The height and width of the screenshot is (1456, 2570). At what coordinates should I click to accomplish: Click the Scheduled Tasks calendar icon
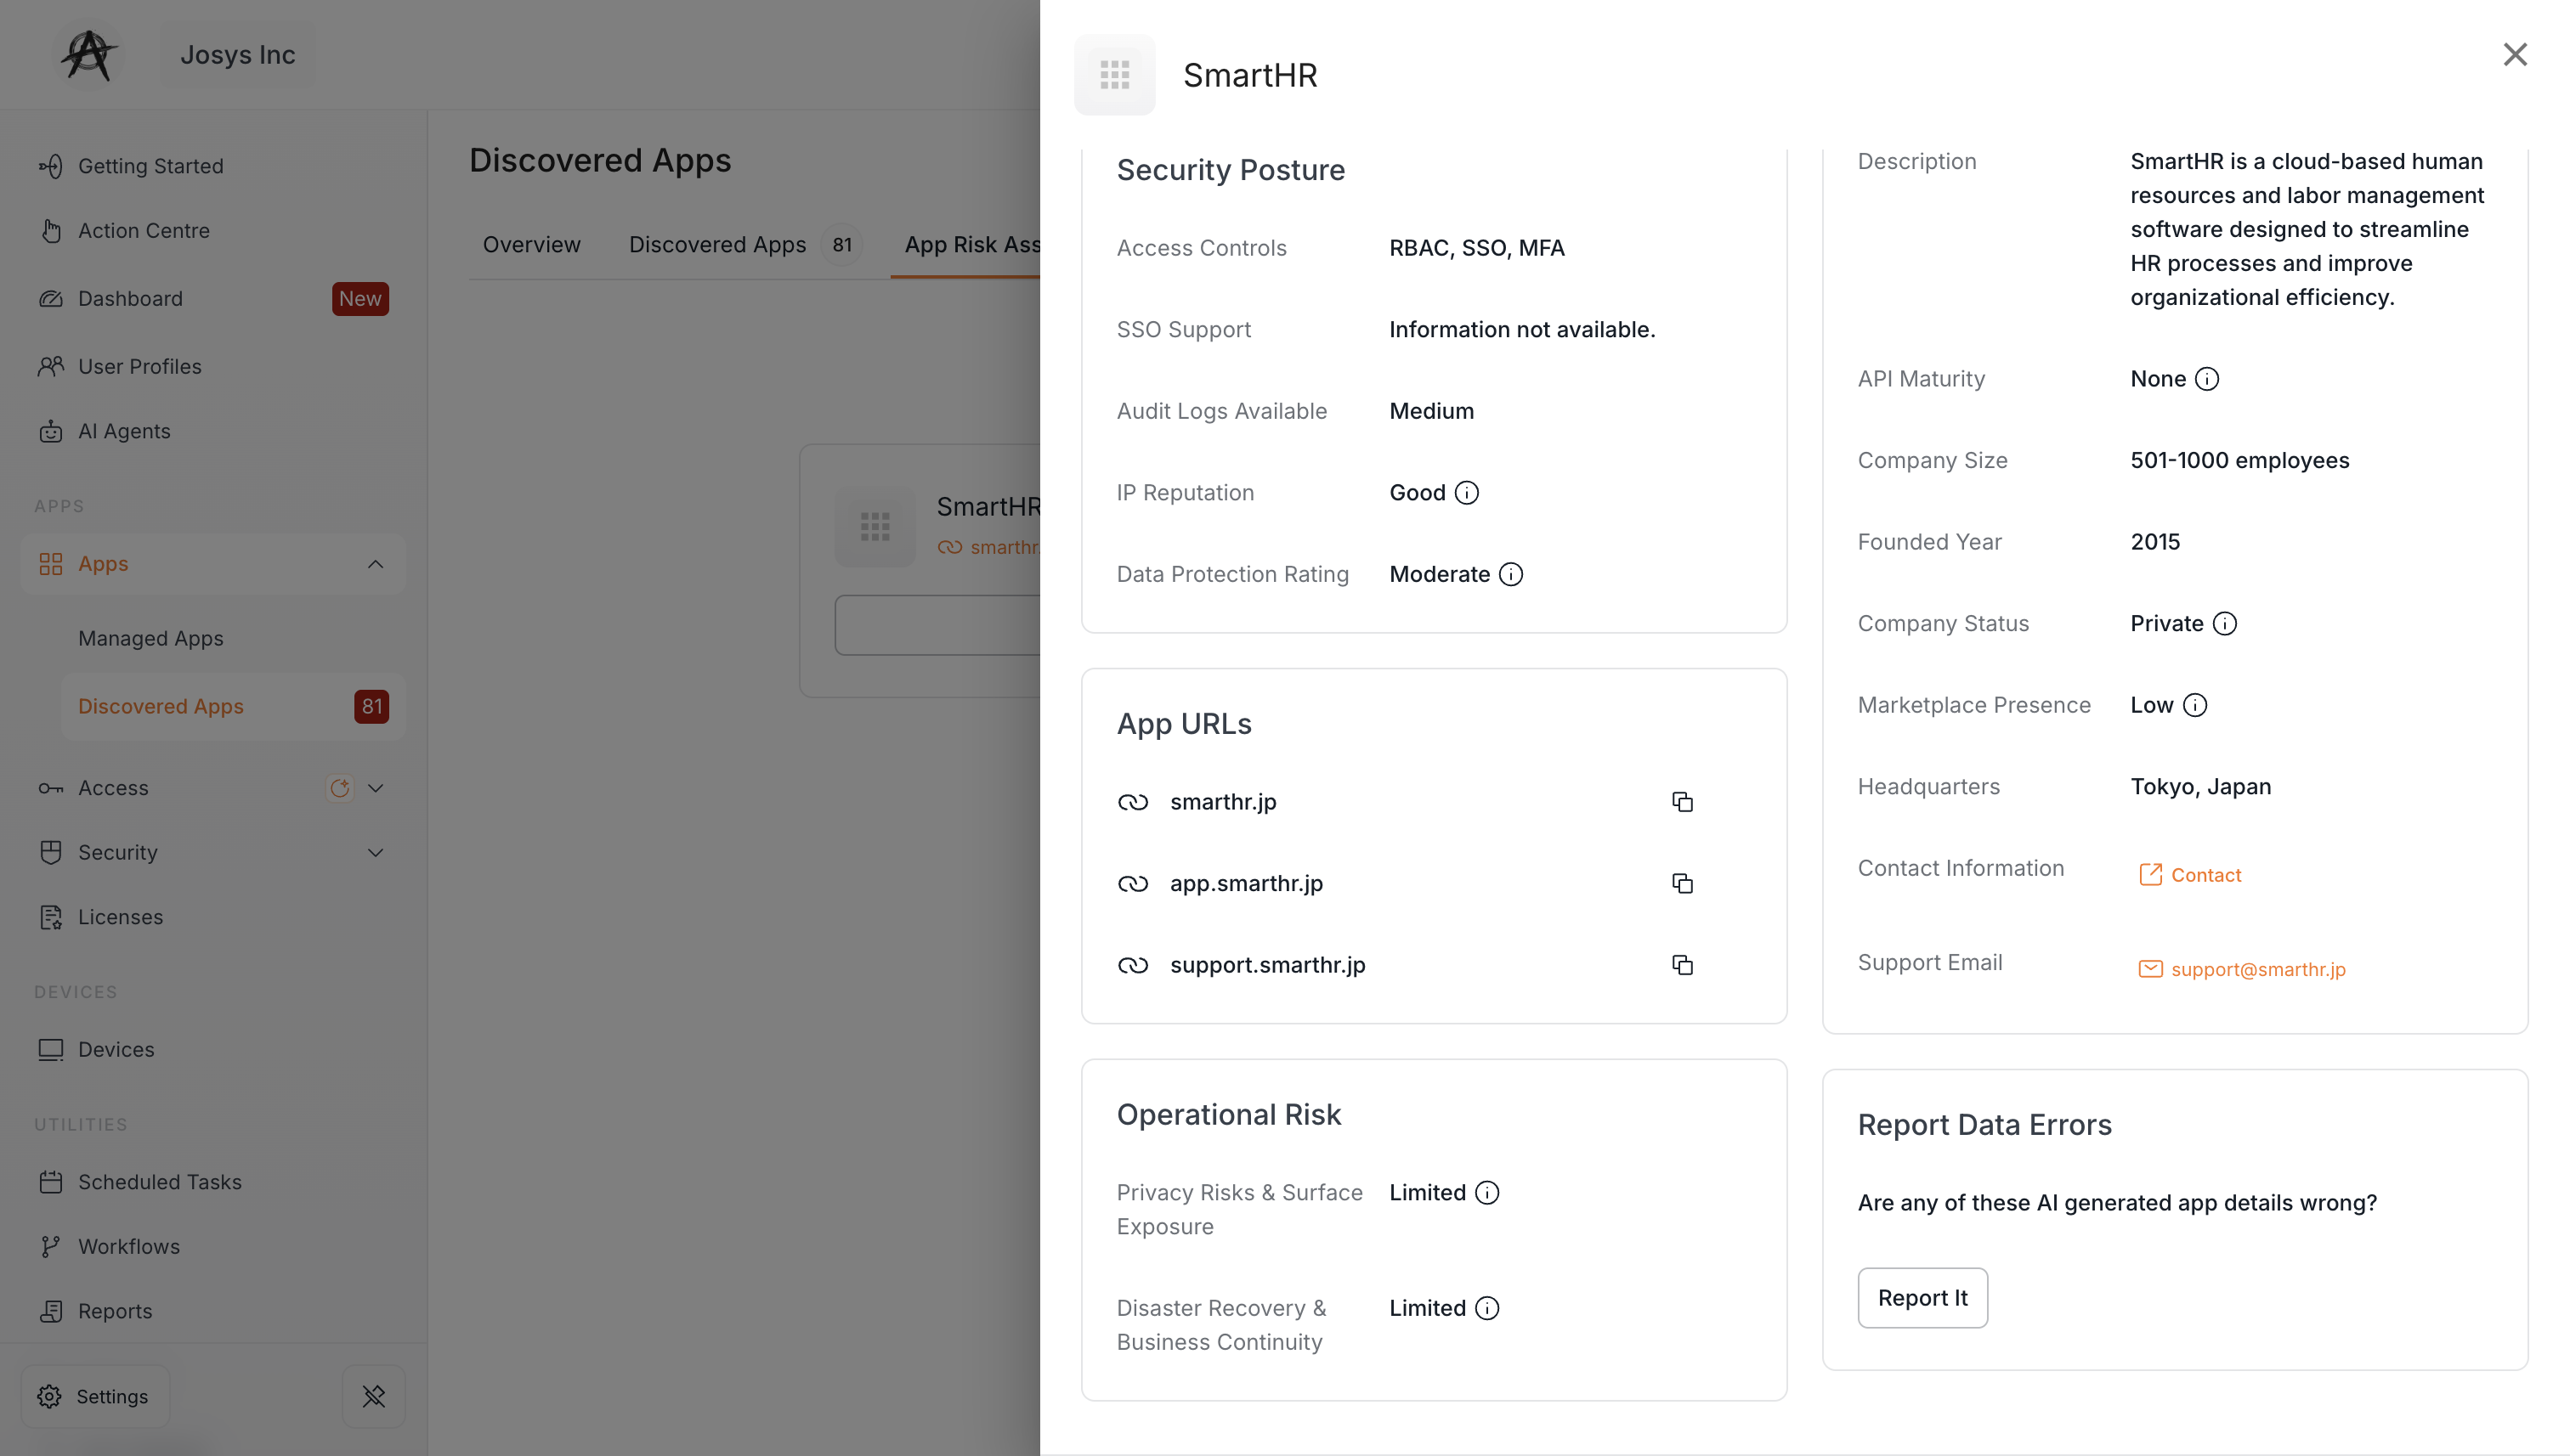click(x=51, y=1183)
